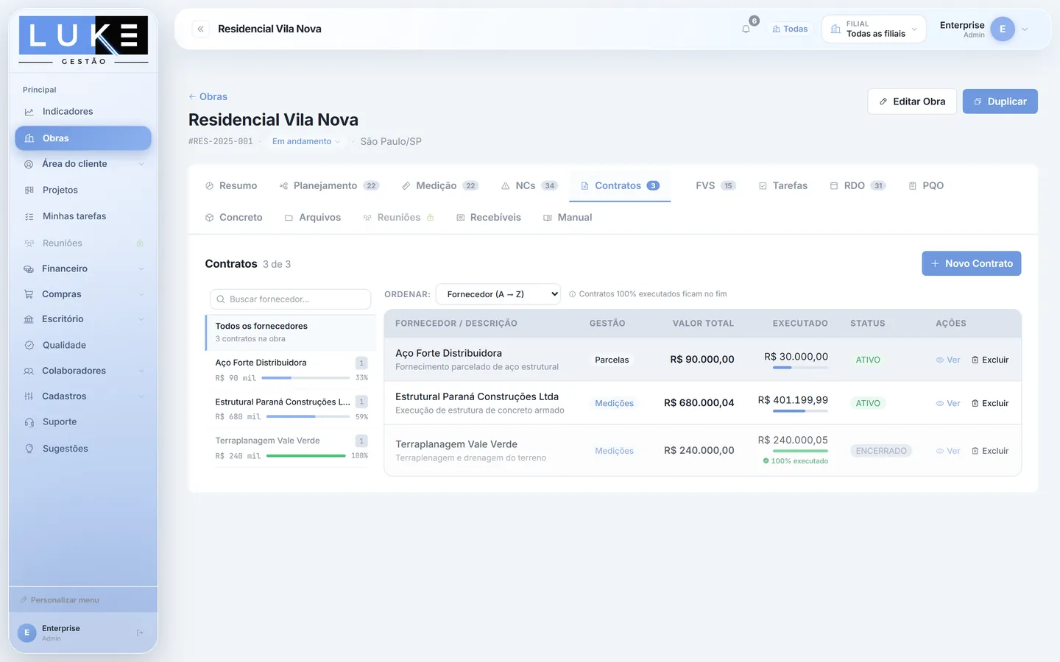Open notifications bell icon
This screenshot has height=662, width=1060.
746,29
